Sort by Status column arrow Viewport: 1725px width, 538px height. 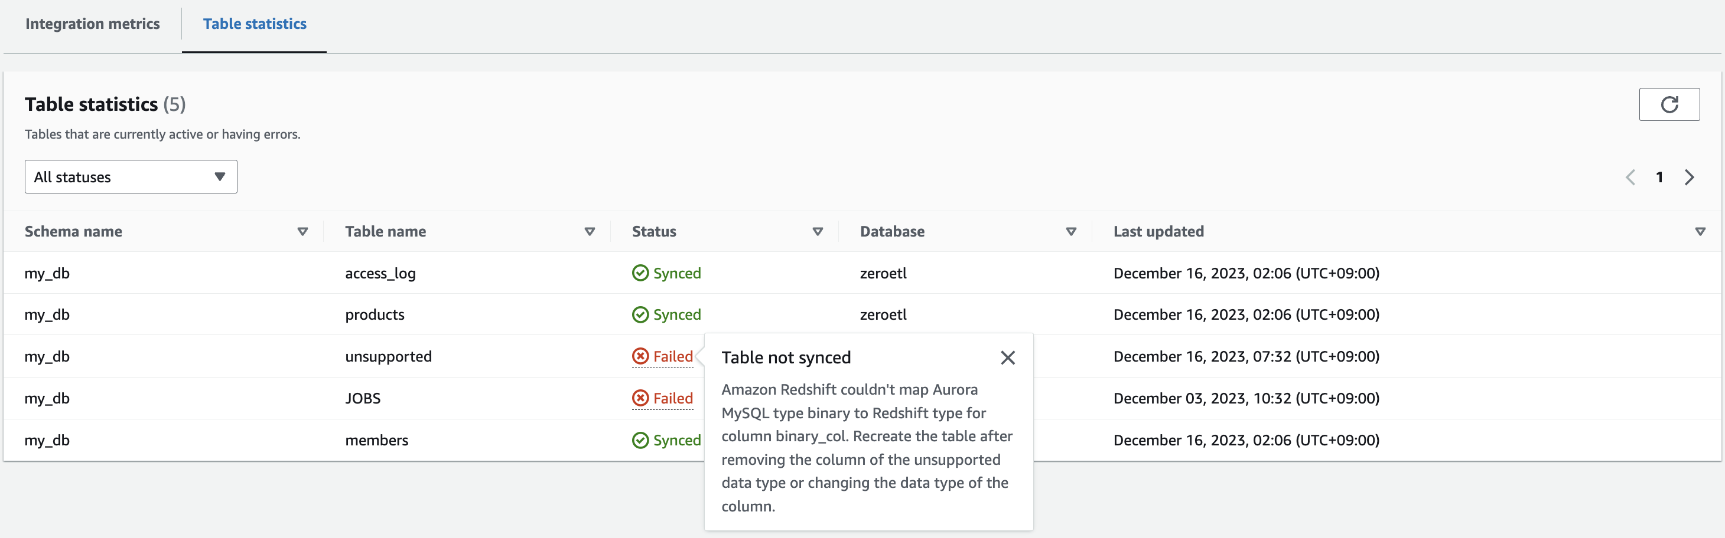(x=817, y=231)
